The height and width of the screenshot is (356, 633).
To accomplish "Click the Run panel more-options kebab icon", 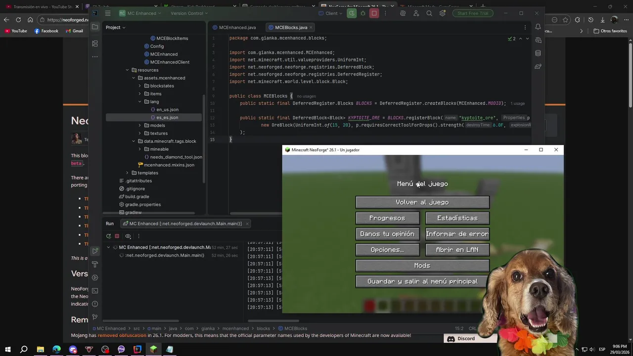I will [x=138, y=236].
